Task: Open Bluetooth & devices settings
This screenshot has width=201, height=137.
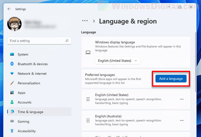Action: click(x=39, y=64)
